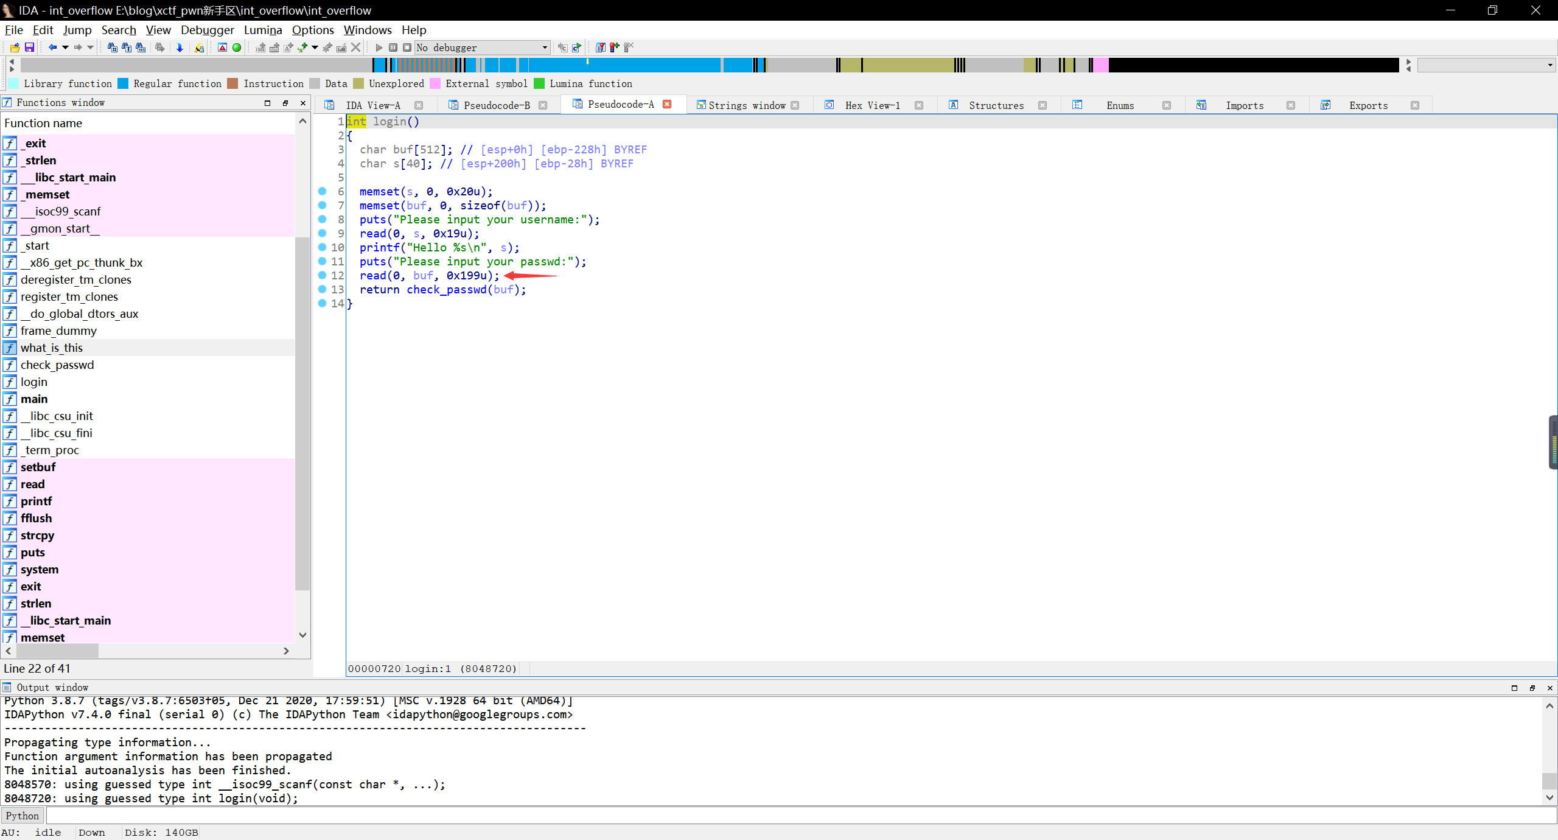The image size is (1558, 840).
Task: Close the Pseudocode-A tab
Action: 667,104
